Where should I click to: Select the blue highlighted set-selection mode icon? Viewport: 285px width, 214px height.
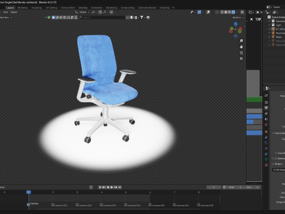tap(53, 17)
